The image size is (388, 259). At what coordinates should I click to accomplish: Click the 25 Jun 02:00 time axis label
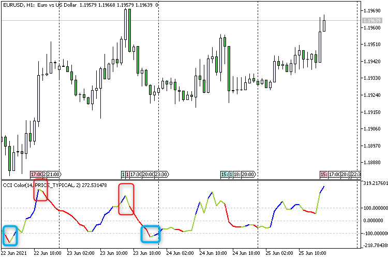click(279, 253)
